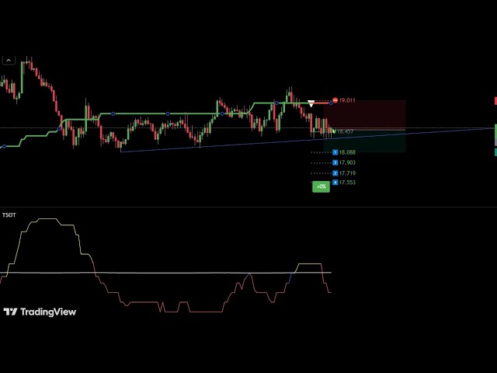Click the shield icon next to 18.457
Image resolution: width=497 pixels, height=373 pixels.
click(334, 131)
